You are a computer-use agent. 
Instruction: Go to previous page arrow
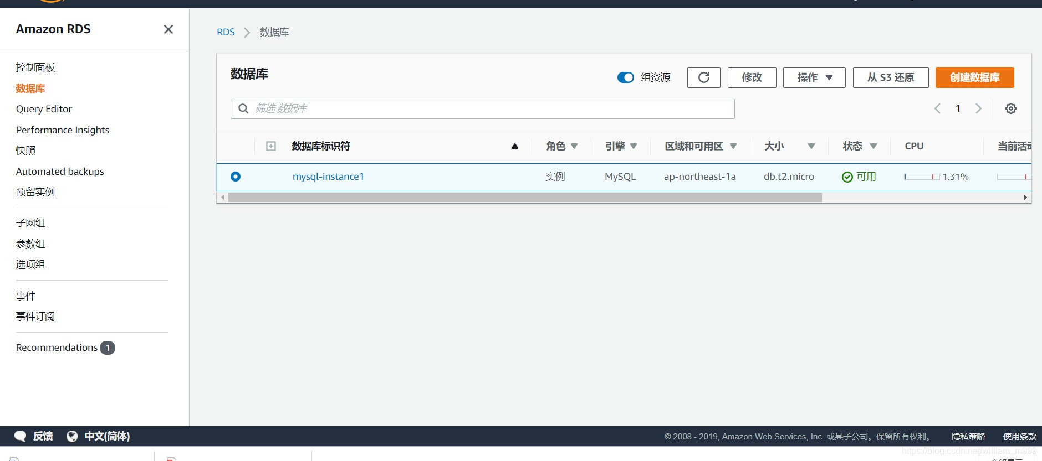937,108
